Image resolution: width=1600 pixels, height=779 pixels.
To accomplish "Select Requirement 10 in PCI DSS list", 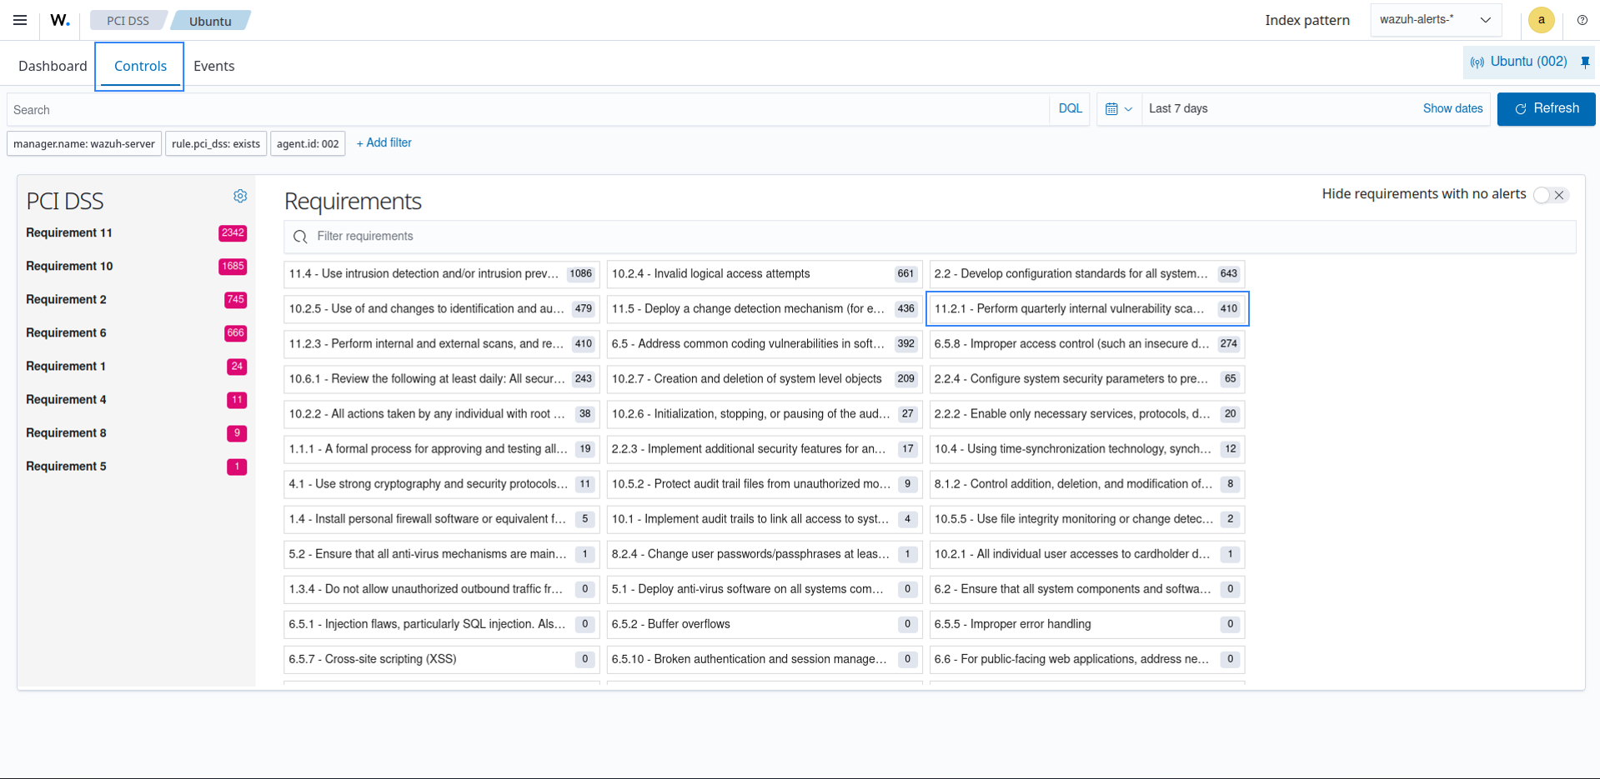I will 69,267.
